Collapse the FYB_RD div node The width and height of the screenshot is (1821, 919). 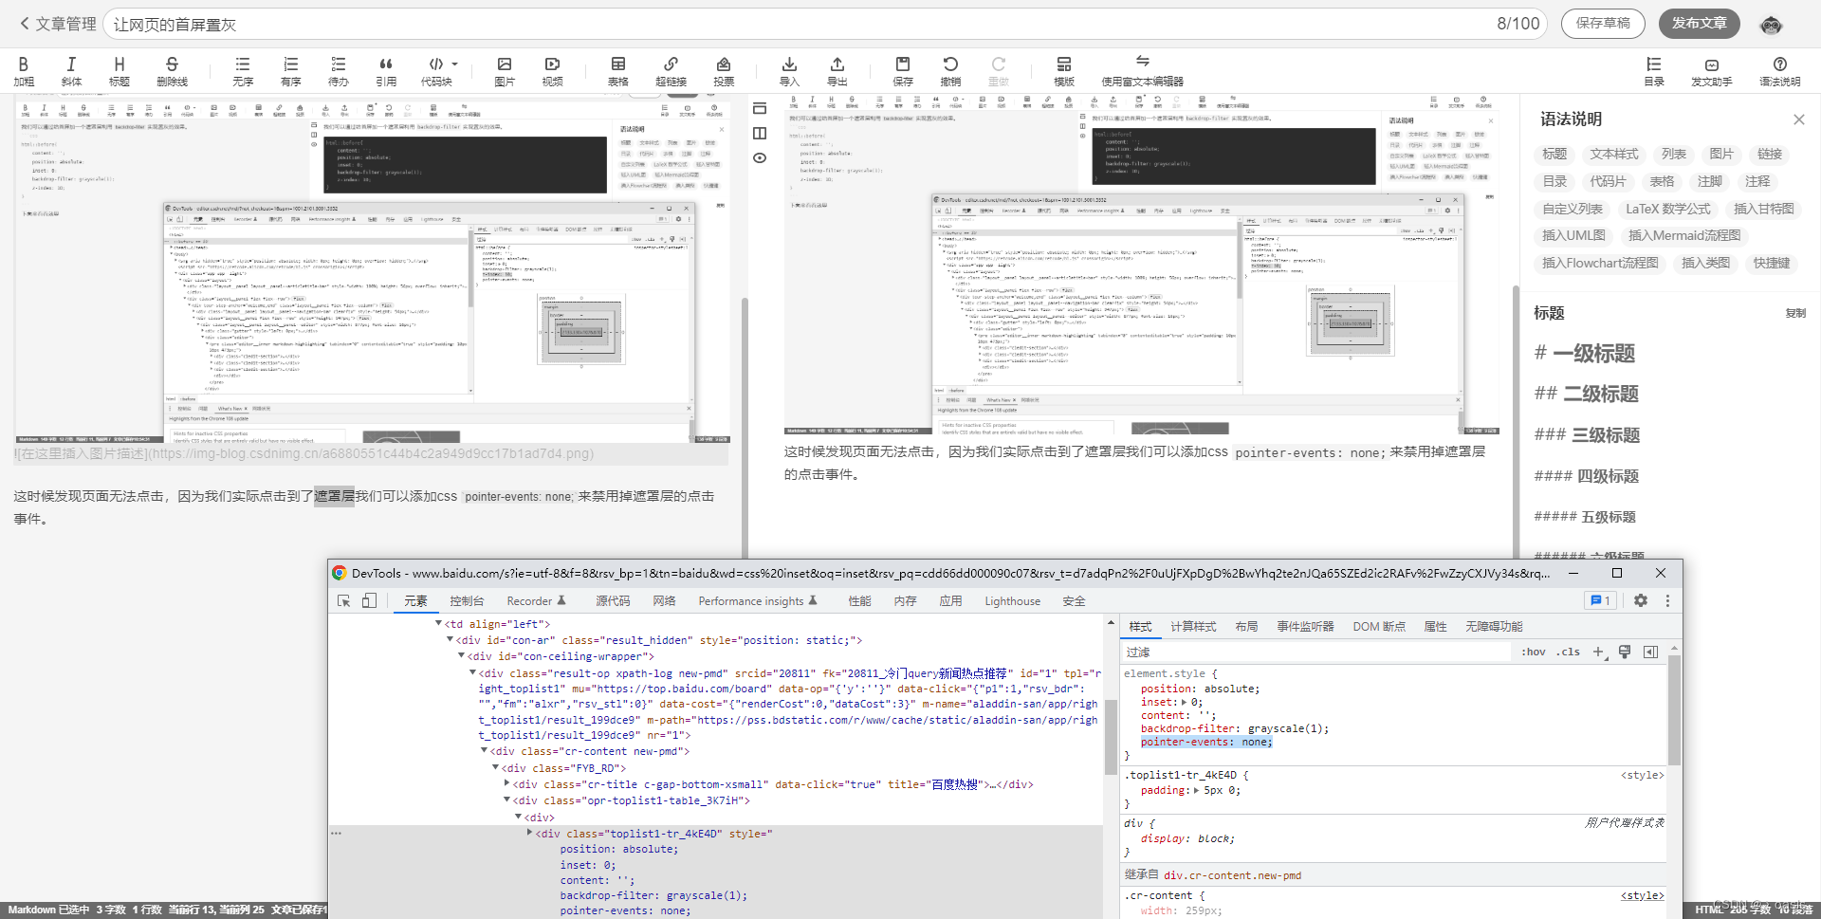point(495,766)
